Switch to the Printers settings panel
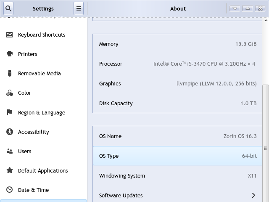269x202 pixels. (28, 54)
